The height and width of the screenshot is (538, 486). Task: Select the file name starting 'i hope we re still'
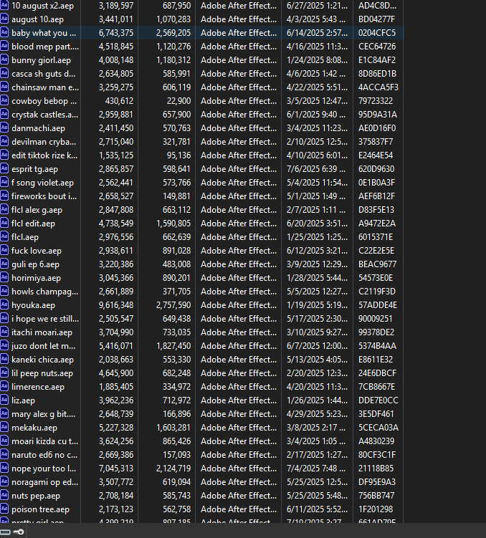(x=45, y=319)
